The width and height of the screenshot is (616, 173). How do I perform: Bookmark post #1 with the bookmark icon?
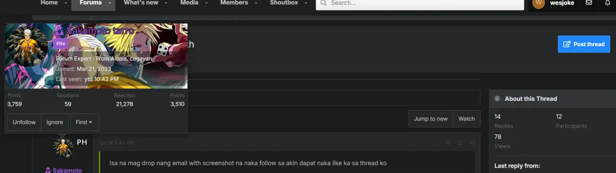(x=460, y=143)
